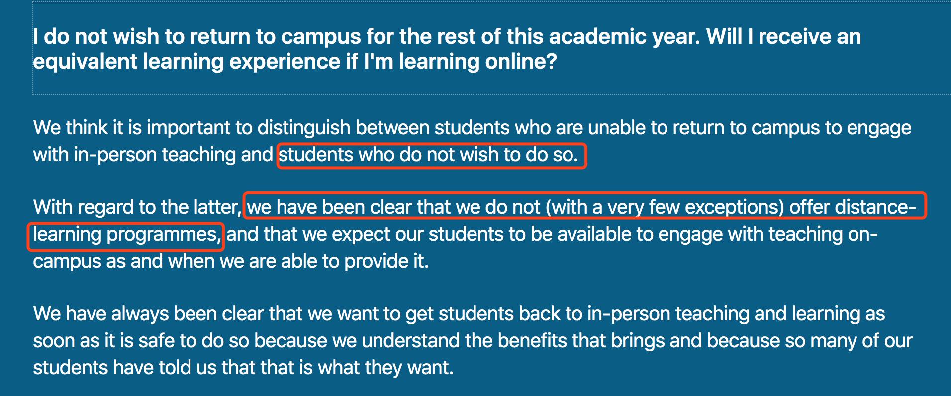The height and width of the screenshot is (396, 951).
Task: Click the phrase 'available to engage with teaching on-'
Action: point(717,235)
